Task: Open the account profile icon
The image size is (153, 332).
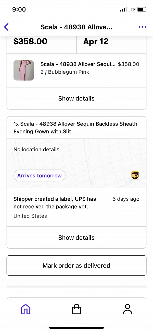Action: [x=127, y=309]
